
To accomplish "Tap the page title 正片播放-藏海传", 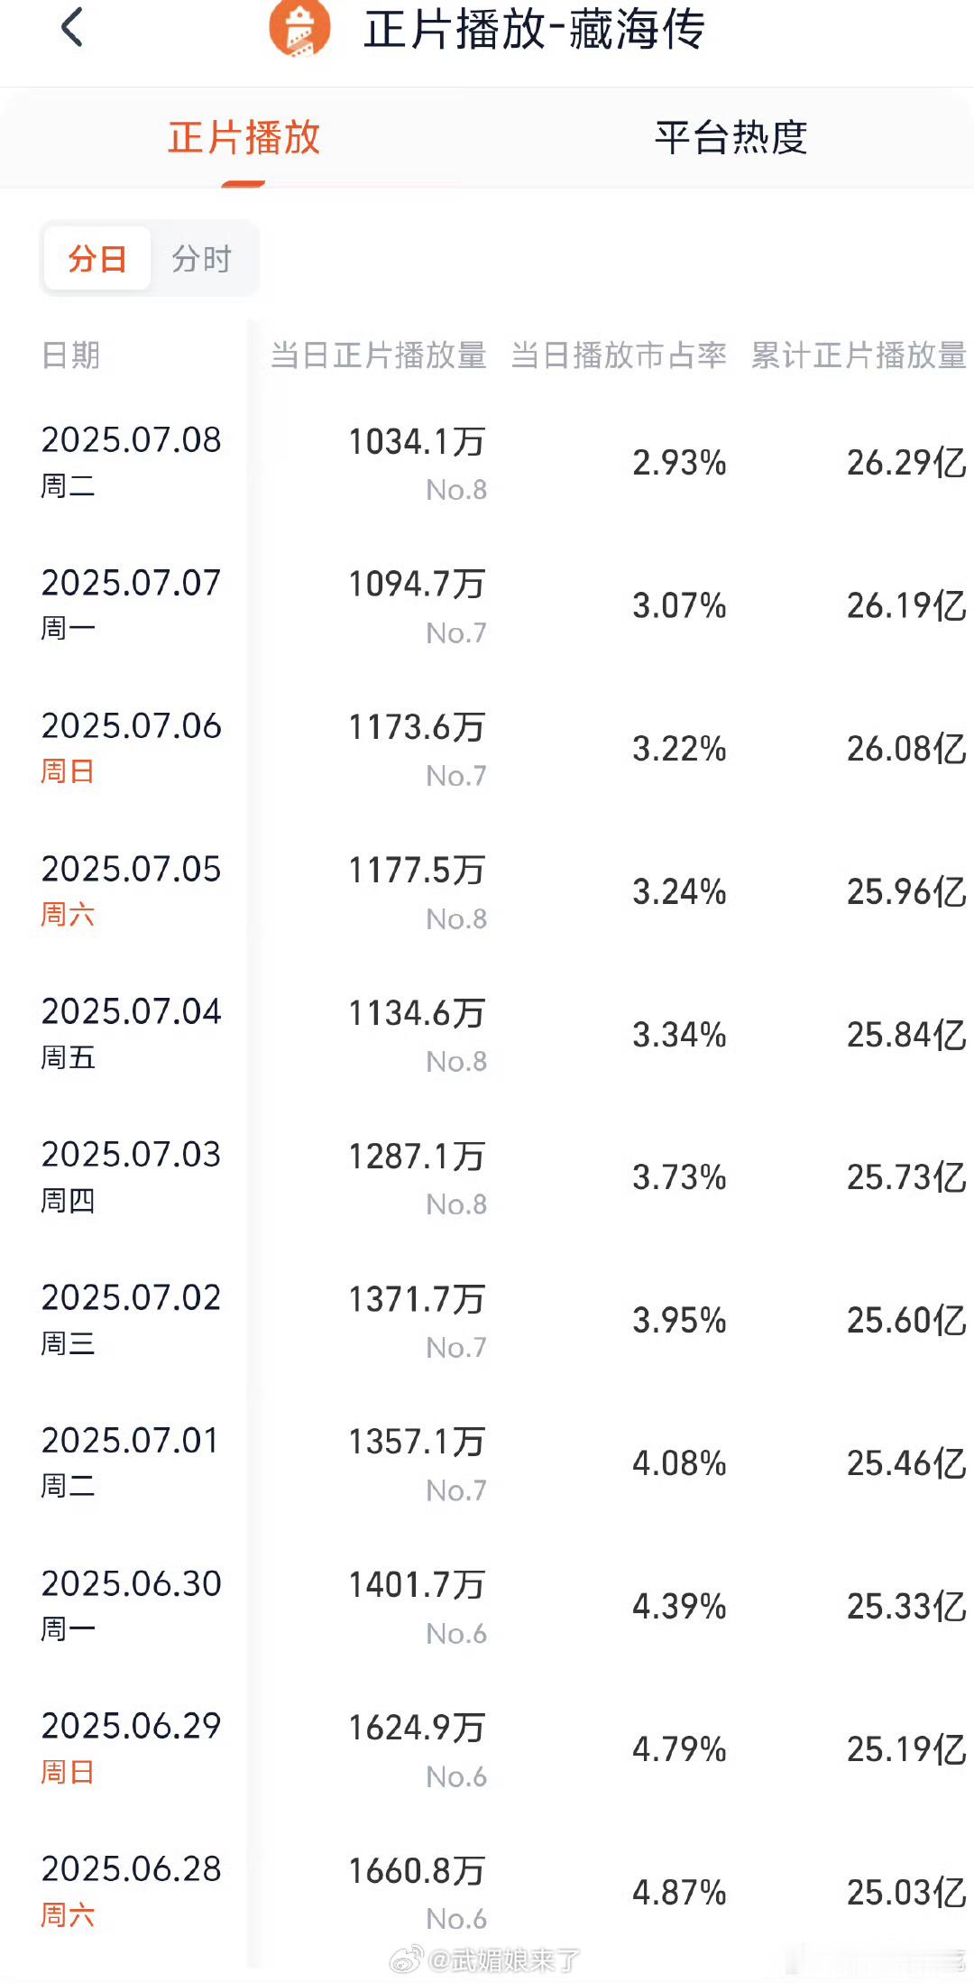I will pyautogui.click(x=534, y=29).
